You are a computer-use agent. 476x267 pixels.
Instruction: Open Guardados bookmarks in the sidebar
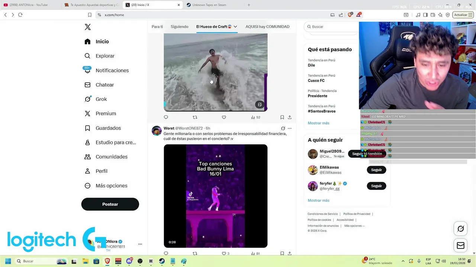click(103, 128)
